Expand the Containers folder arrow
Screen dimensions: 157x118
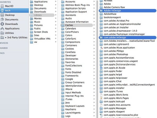[x=94, y=45]
